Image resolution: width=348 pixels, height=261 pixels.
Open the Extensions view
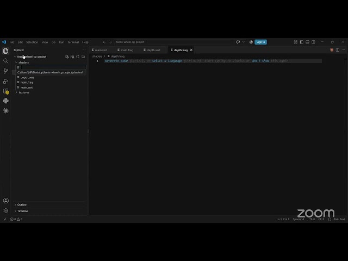6,91
